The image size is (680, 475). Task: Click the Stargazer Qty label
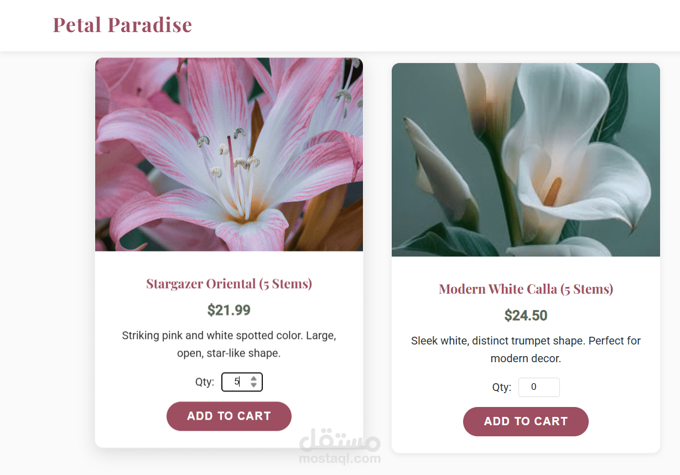(205, 382)
